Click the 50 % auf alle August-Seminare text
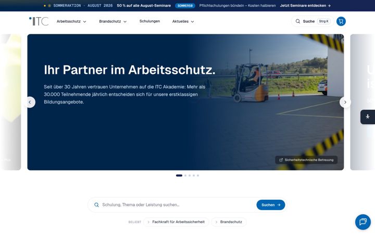This screenshot has height=234, width=375. pyautogui.click(x=144, y=6)
